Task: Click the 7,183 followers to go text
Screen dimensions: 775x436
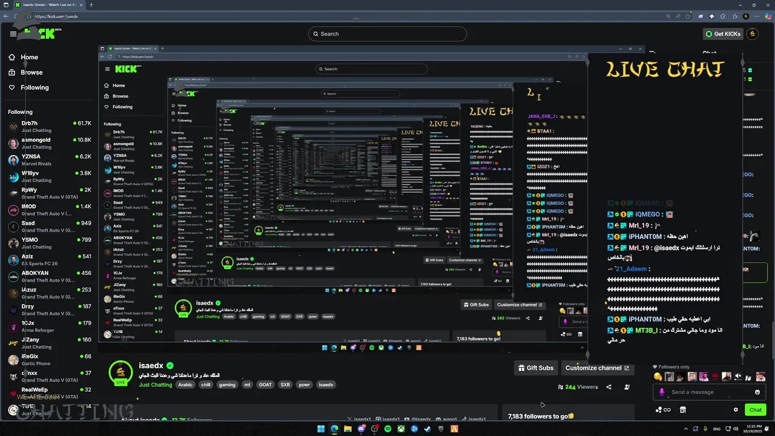Action: pos(538,416)
